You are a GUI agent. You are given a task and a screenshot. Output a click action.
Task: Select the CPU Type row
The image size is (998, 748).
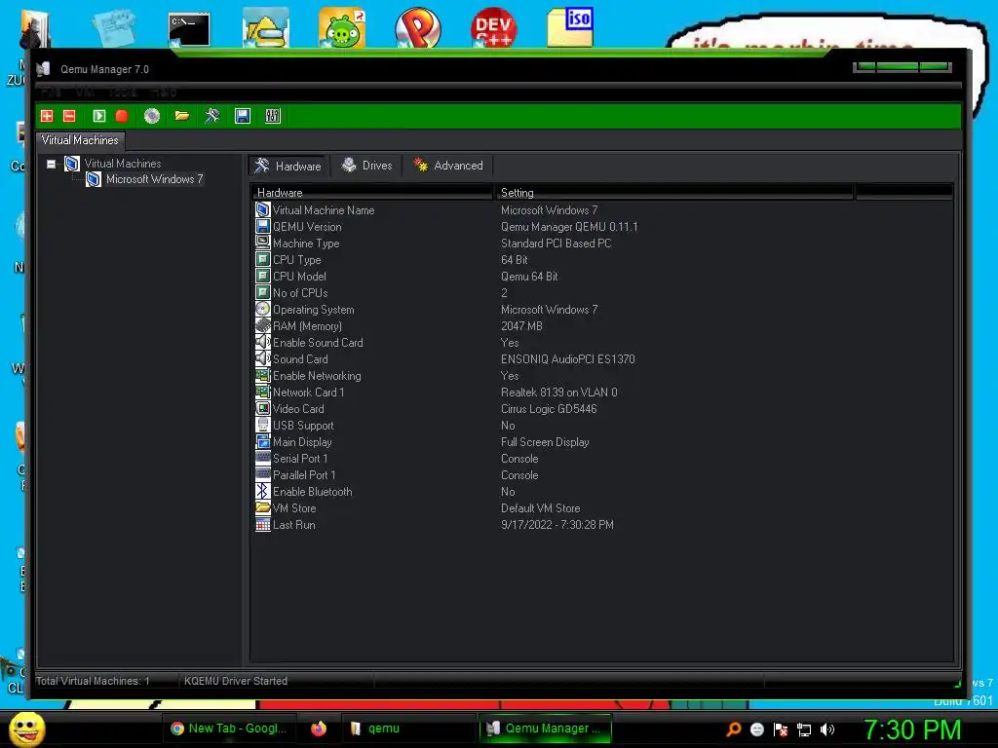click(x=602, y=259)
